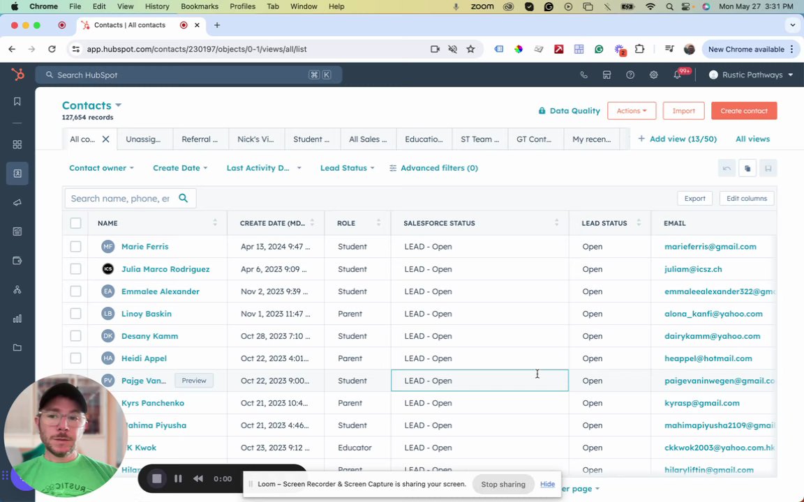Open Advanced filters (0)
The width and height of the screenshot is (804, 502).
[434, 168]
